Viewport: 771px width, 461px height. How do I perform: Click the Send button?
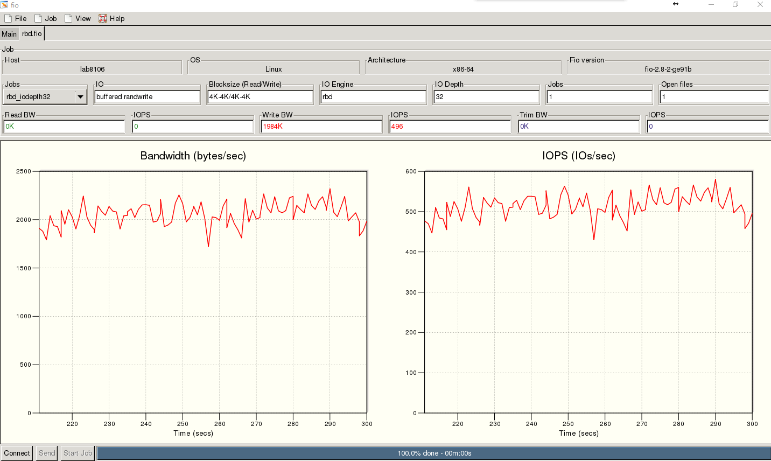tap(47, 453)
